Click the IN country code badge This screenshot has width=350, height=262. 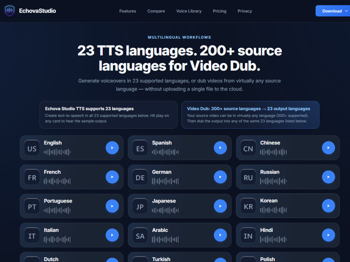[x=248, y=235]
